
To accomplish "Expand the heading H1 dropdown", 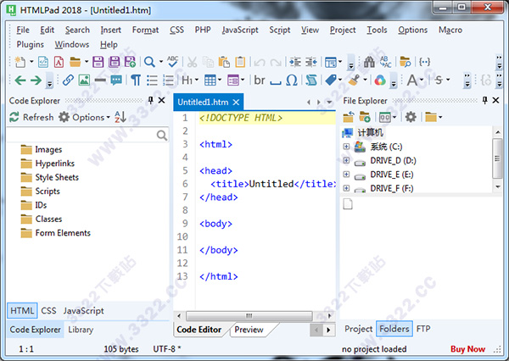I will tap(197, 80).
